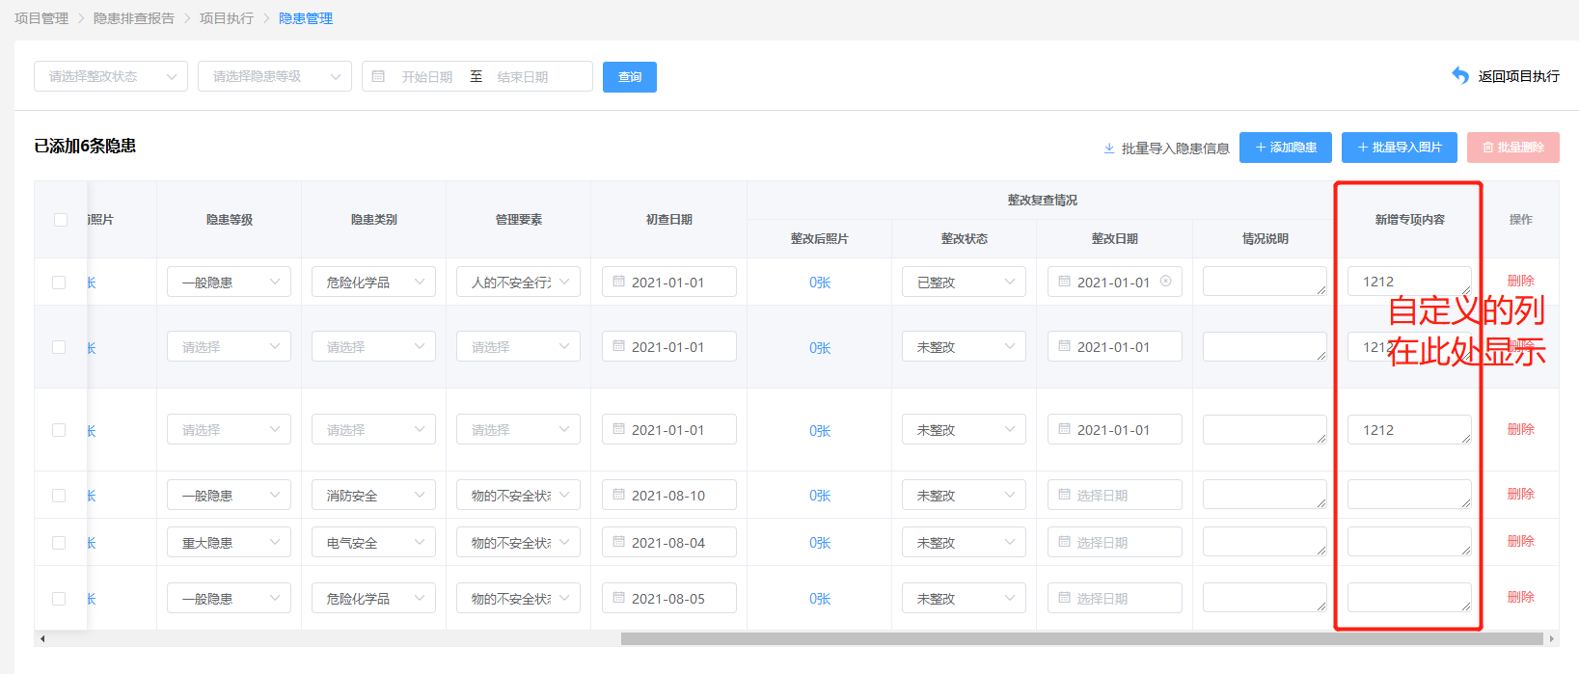Click the 新增专项内容 field in last row

(x=1408, y=598)
